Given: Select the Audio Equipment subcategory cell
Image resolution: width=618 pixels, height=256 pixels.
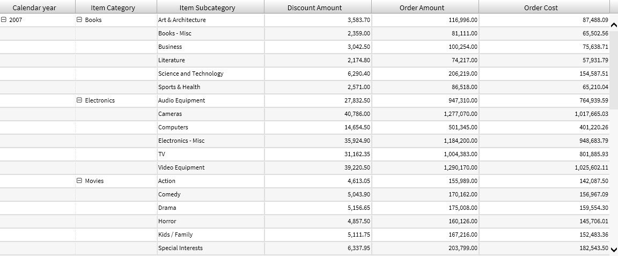Looking at the screenshot, I should [181, 100].
